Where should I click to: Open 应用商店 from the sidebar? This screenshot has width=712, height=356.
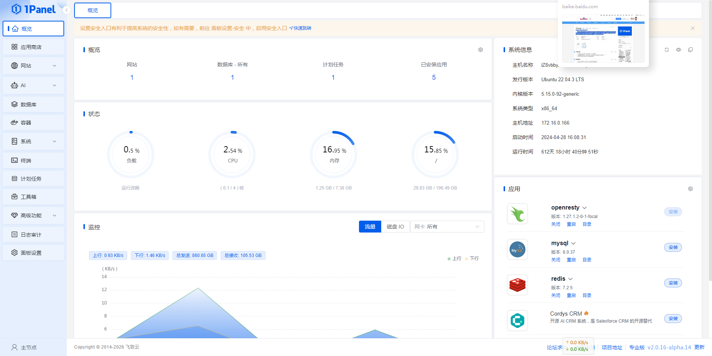point(33,47)
